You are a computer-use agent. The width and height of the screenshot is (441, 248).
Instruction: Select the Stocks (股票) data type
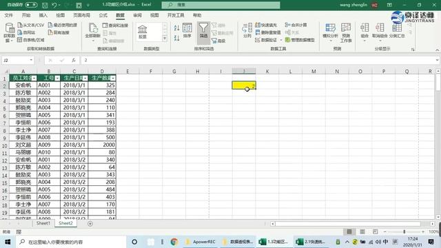[143, 32]
